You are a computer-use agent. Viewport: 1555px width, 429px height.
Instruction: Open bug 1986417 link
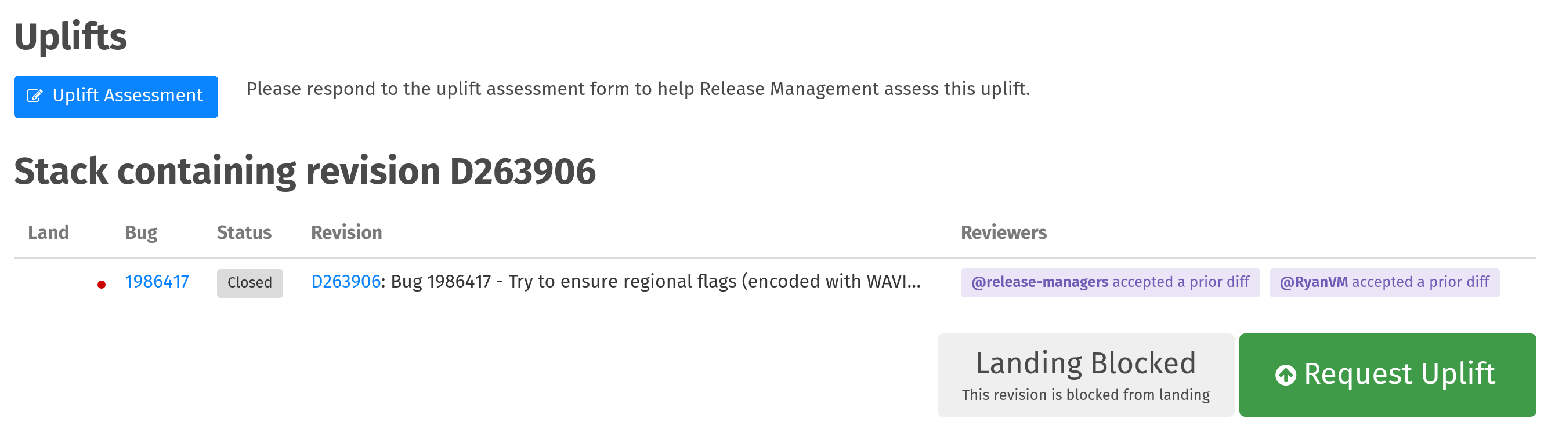tap(157, 282)
